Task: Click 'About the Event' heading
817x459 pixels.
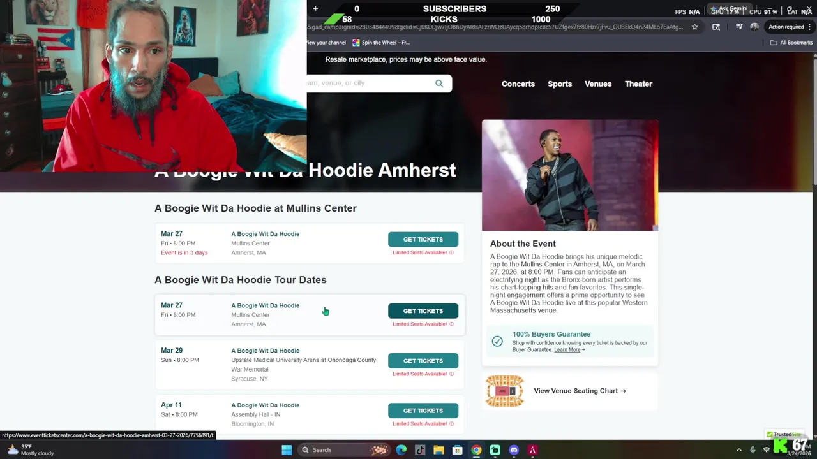Action: tap(523, 244)
